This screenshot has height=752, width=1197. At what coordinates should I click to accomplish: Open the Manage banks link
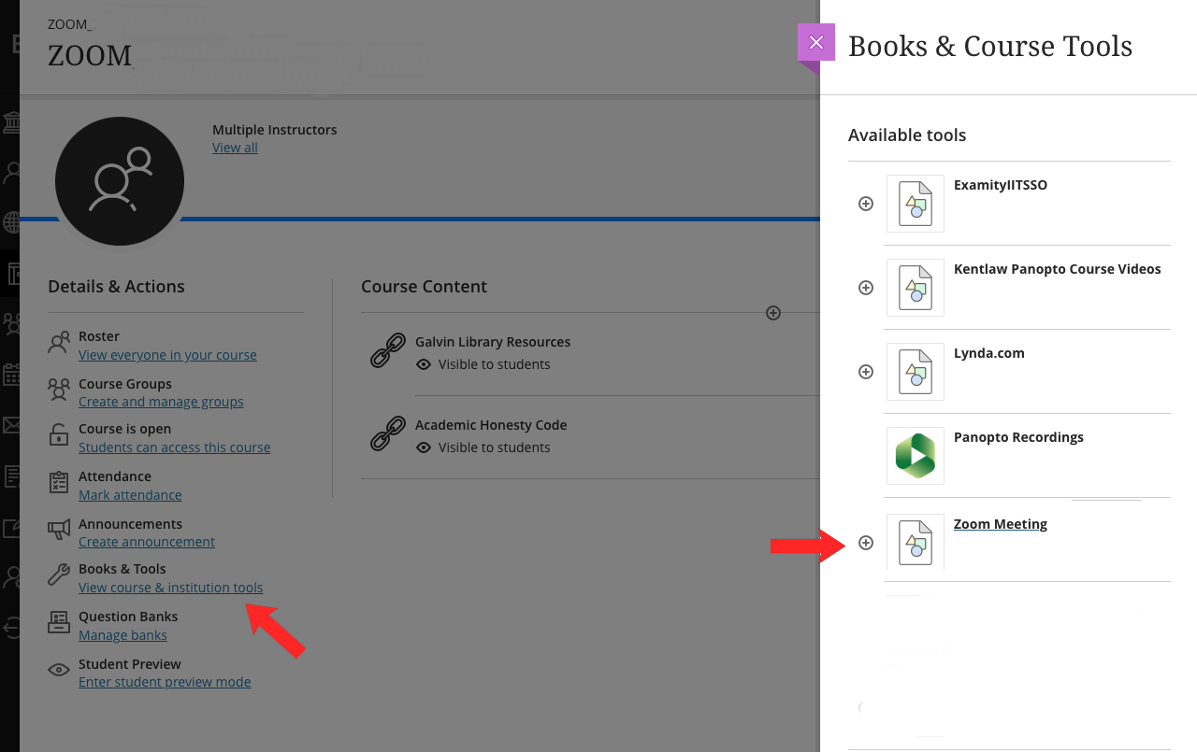[123, 635]
